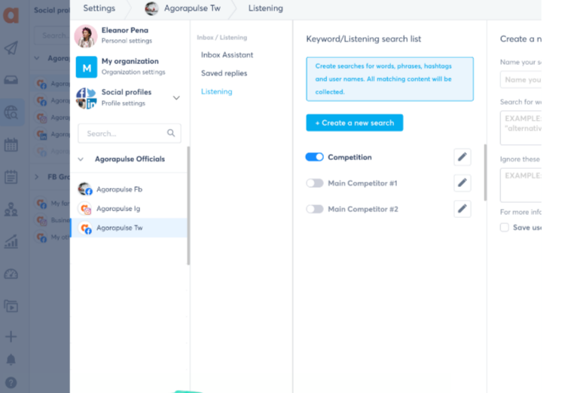The height and width of the screenshot is (393, 565).
Task: Open the Reports bar chart icon
Action: pyautogui.click(x=11, y=241)
